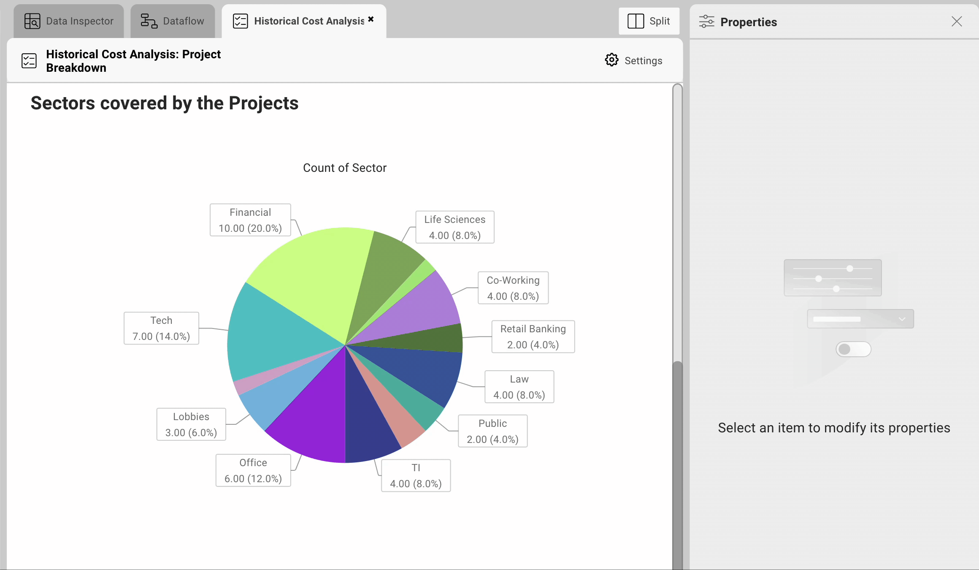The width and height of the screenshot is (979, 570).
Task: Open the Data Inspector tab
Action: point(69,21)
